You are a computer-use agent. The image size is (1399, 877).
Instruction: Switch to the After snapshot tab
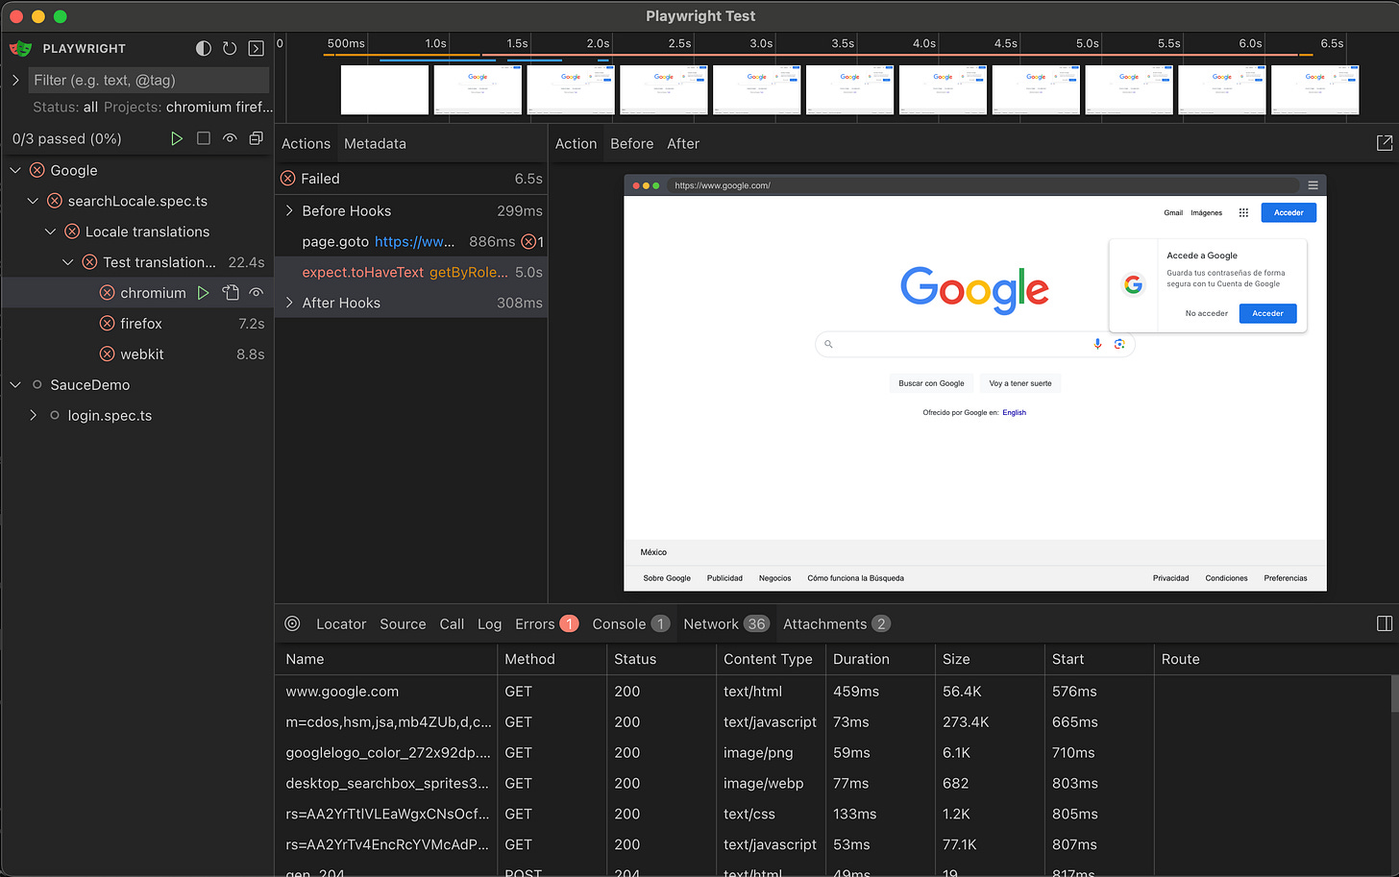coord(683,143)
